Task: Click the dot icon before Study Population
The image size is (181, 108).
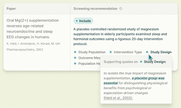Action: point(75,52)
